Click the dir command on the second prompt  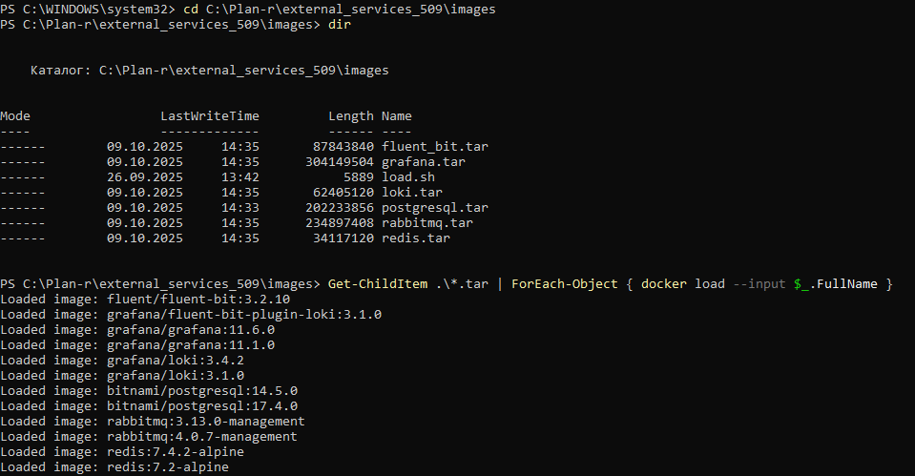(339, 25)
